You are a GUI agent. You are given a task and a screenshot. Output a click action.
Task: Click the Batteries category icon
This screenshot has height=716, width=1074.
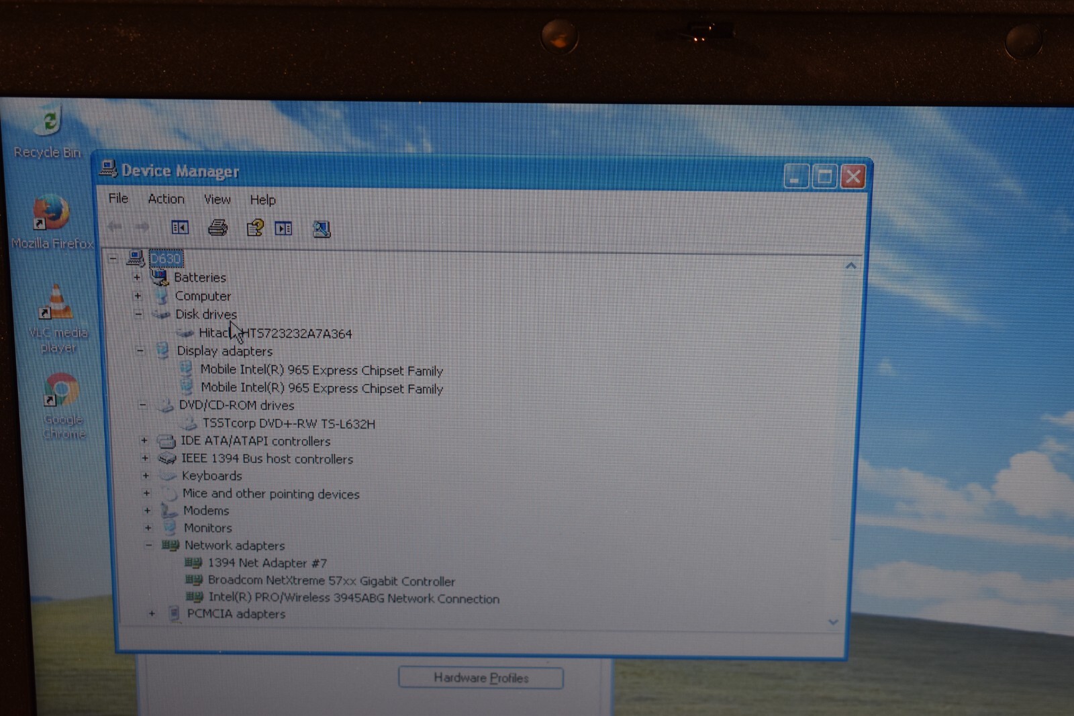pos(159,276)
